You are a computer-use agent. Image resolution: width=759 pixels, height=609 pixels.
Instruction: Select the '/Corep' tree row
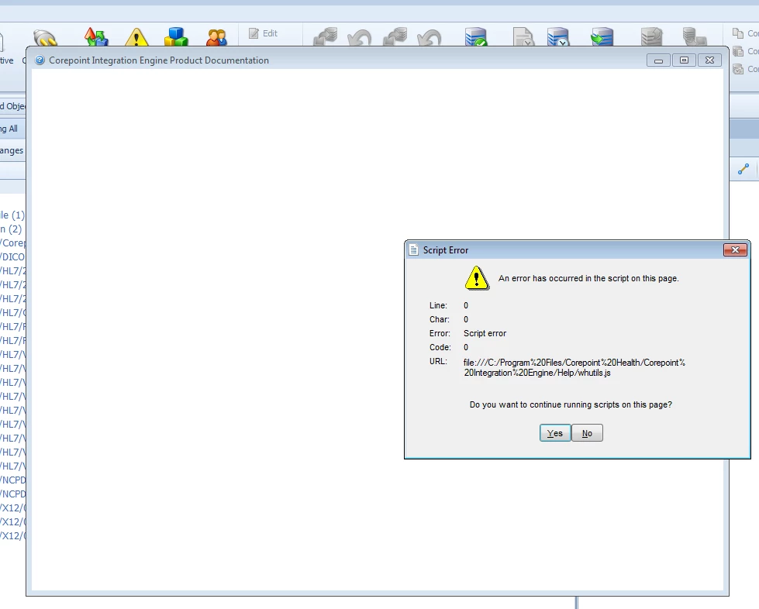click(x=13, y=243)
